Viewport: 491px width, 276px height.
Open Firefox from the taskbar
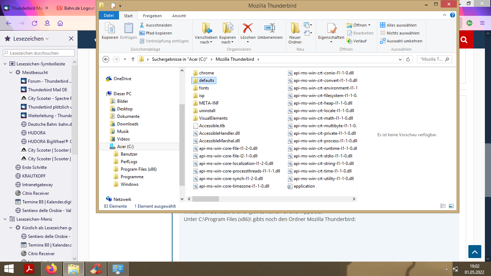51,269
